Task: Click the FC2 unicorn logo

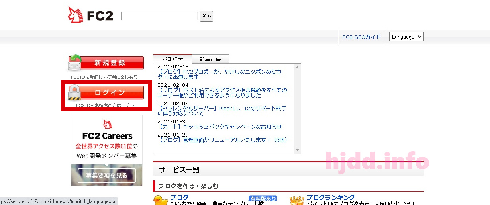Action: click(90, 15)
